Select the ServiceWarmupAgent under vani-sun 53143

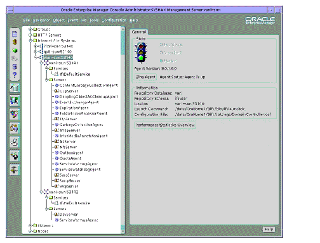[x=79, y=220]
